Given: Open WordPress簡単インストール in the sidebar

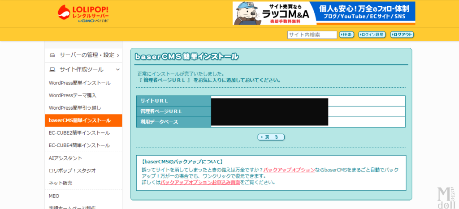Looking at the screenshot, I should pyautogui.click(x=79, y=83).
